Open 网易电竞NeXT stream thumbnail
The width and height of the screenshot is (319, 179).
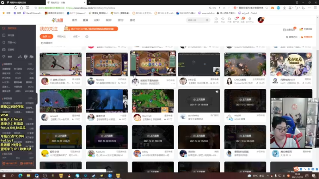point(291,64)
